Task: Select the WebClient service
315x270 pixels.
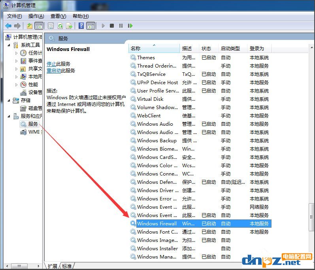Action: pos(200,116)
